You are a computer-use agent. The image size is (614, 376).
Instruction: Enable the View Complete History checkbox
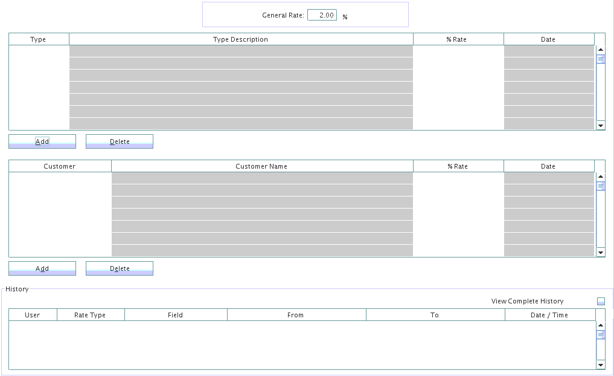pos(601,301)
